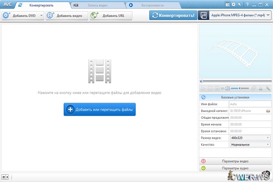This screenshot has height=182, width=273.
Task: Open the output profile dropdown (Apple iPhone MPEG-4)
Action: pos(235,15)
